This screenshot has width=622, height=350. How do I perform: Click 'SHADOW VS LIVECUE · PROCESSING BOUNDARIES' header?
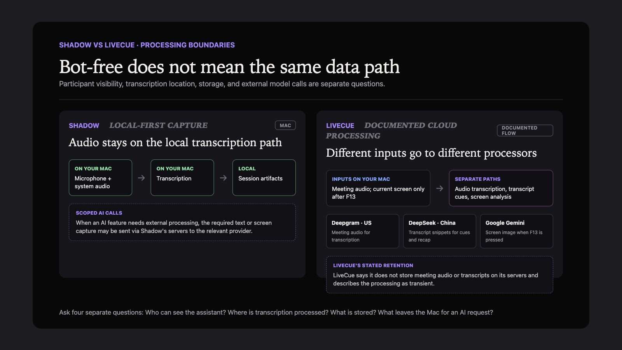147,45
